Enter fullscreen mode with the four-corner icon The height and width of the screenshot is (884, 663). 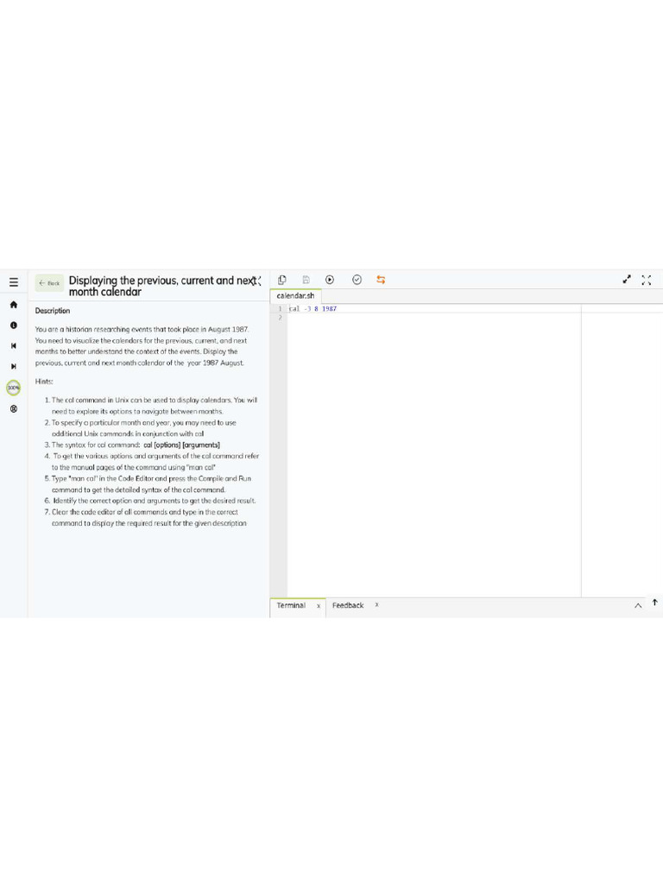point(647,280)
